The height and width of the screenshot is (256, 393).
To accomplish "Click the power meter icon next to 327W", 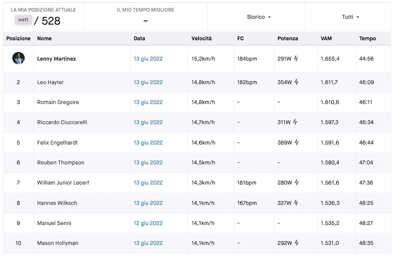I will tap(296, 203).
